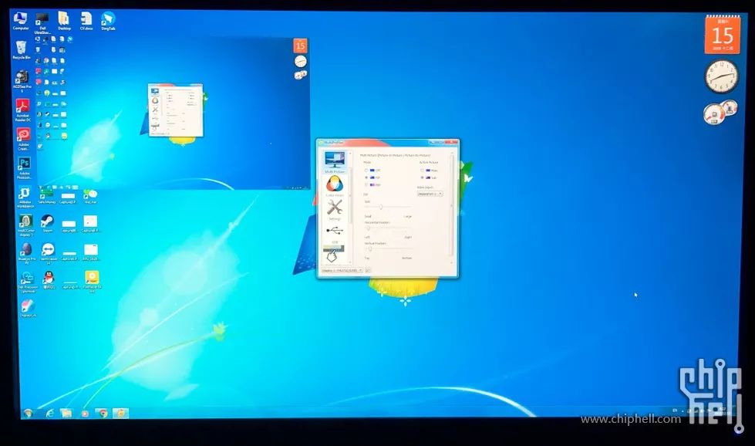
Task: Open the Settings wrench-and-screwdriver icon
Action: coord(335,208)
